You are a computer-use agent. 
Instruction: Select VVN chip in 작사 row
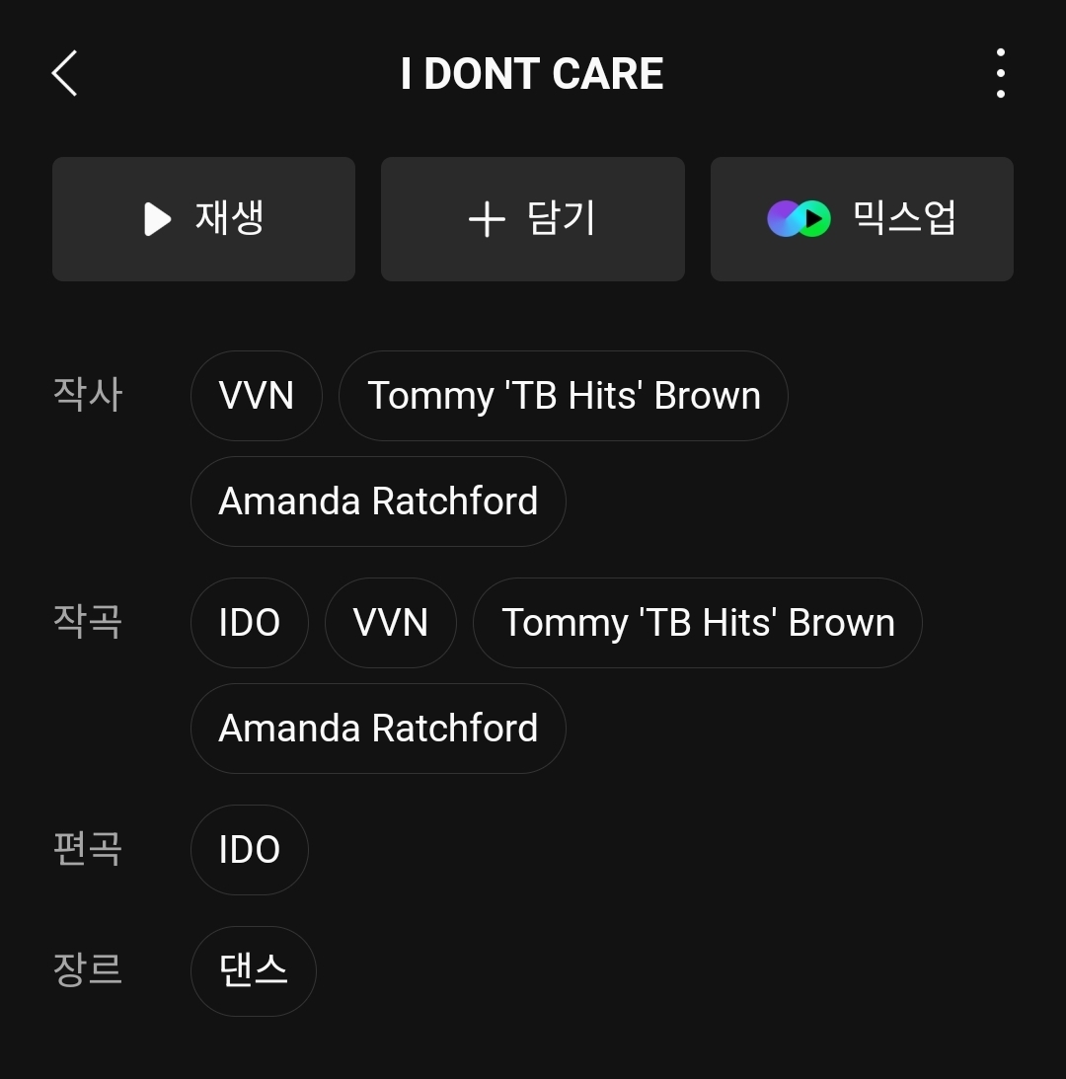257,396
